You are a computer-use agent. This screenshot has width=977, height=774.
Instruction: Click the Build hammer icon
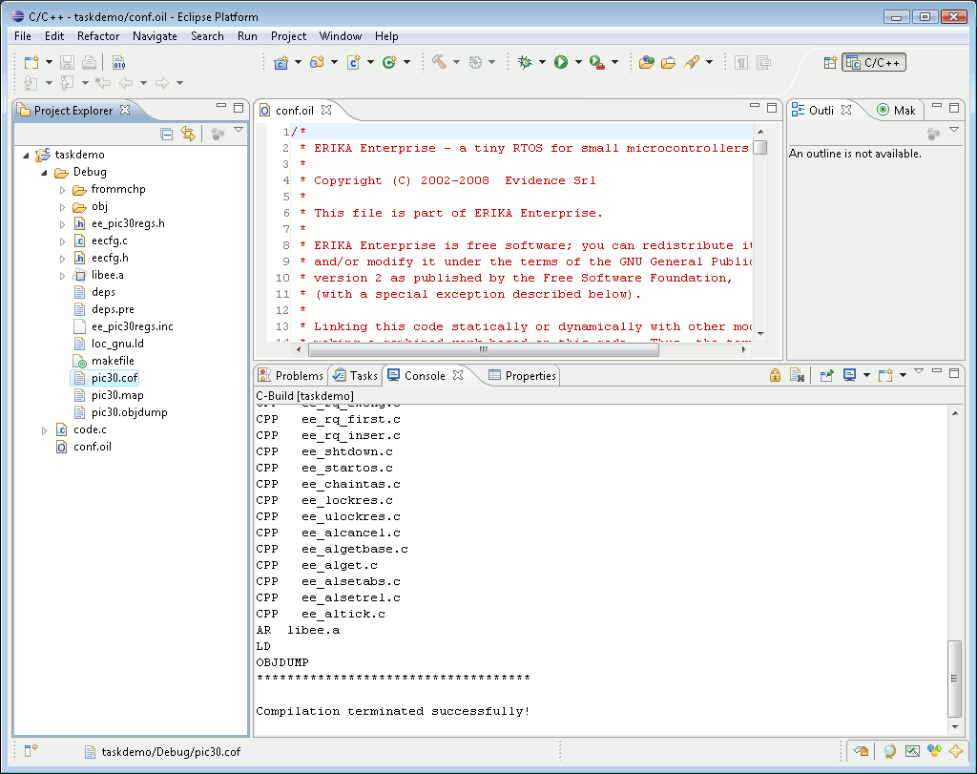tap(439, 62)
